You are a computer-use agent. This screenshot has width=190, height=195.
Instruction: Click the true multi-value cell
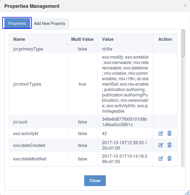pyautogui.click(x=82, y=84)
